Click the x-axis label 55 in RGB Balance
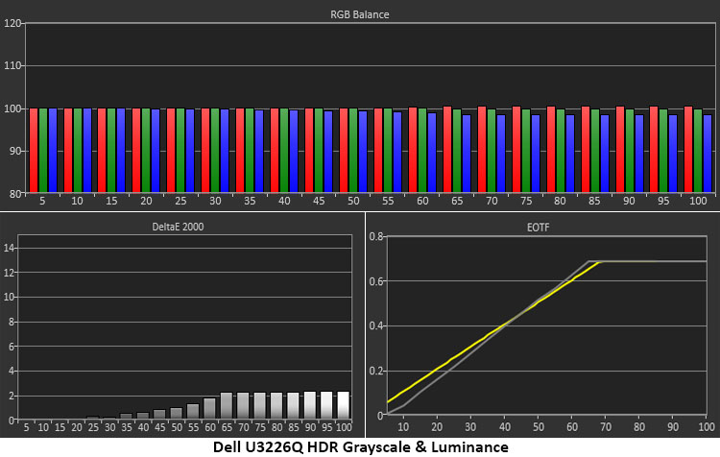Image resolution: width=720 pixels, height=457 pixels. (x=388, y=202)
